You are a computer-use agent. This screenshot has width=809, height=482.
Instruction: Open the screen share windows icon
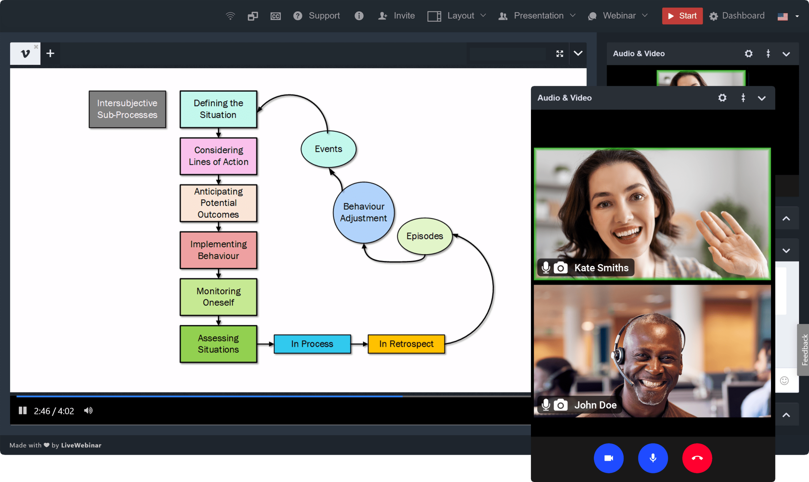[252, 16]
